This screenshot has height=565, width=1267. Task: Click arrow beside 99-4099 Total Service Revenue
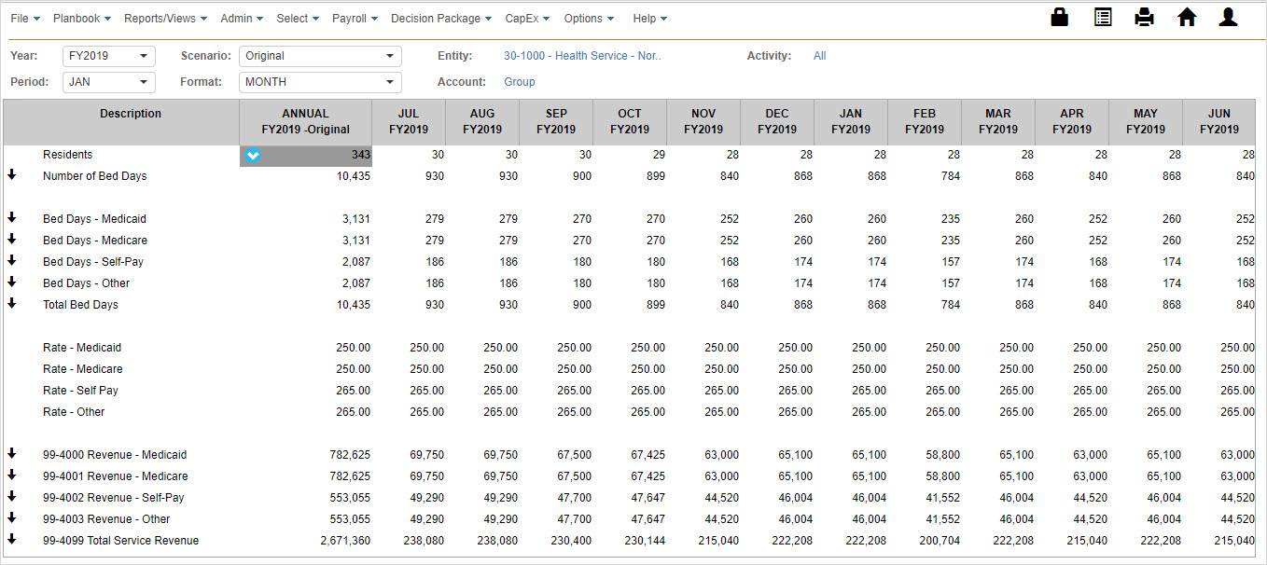coord(12,540)
